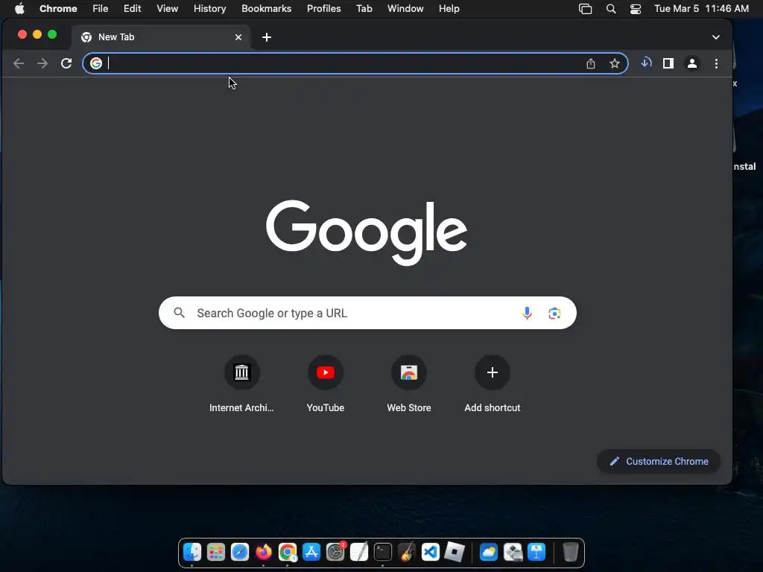The height and width of the screenshot is (572, 763).
Task: Launch Firefox from the Dock
Action: click(x=264, y=552)
